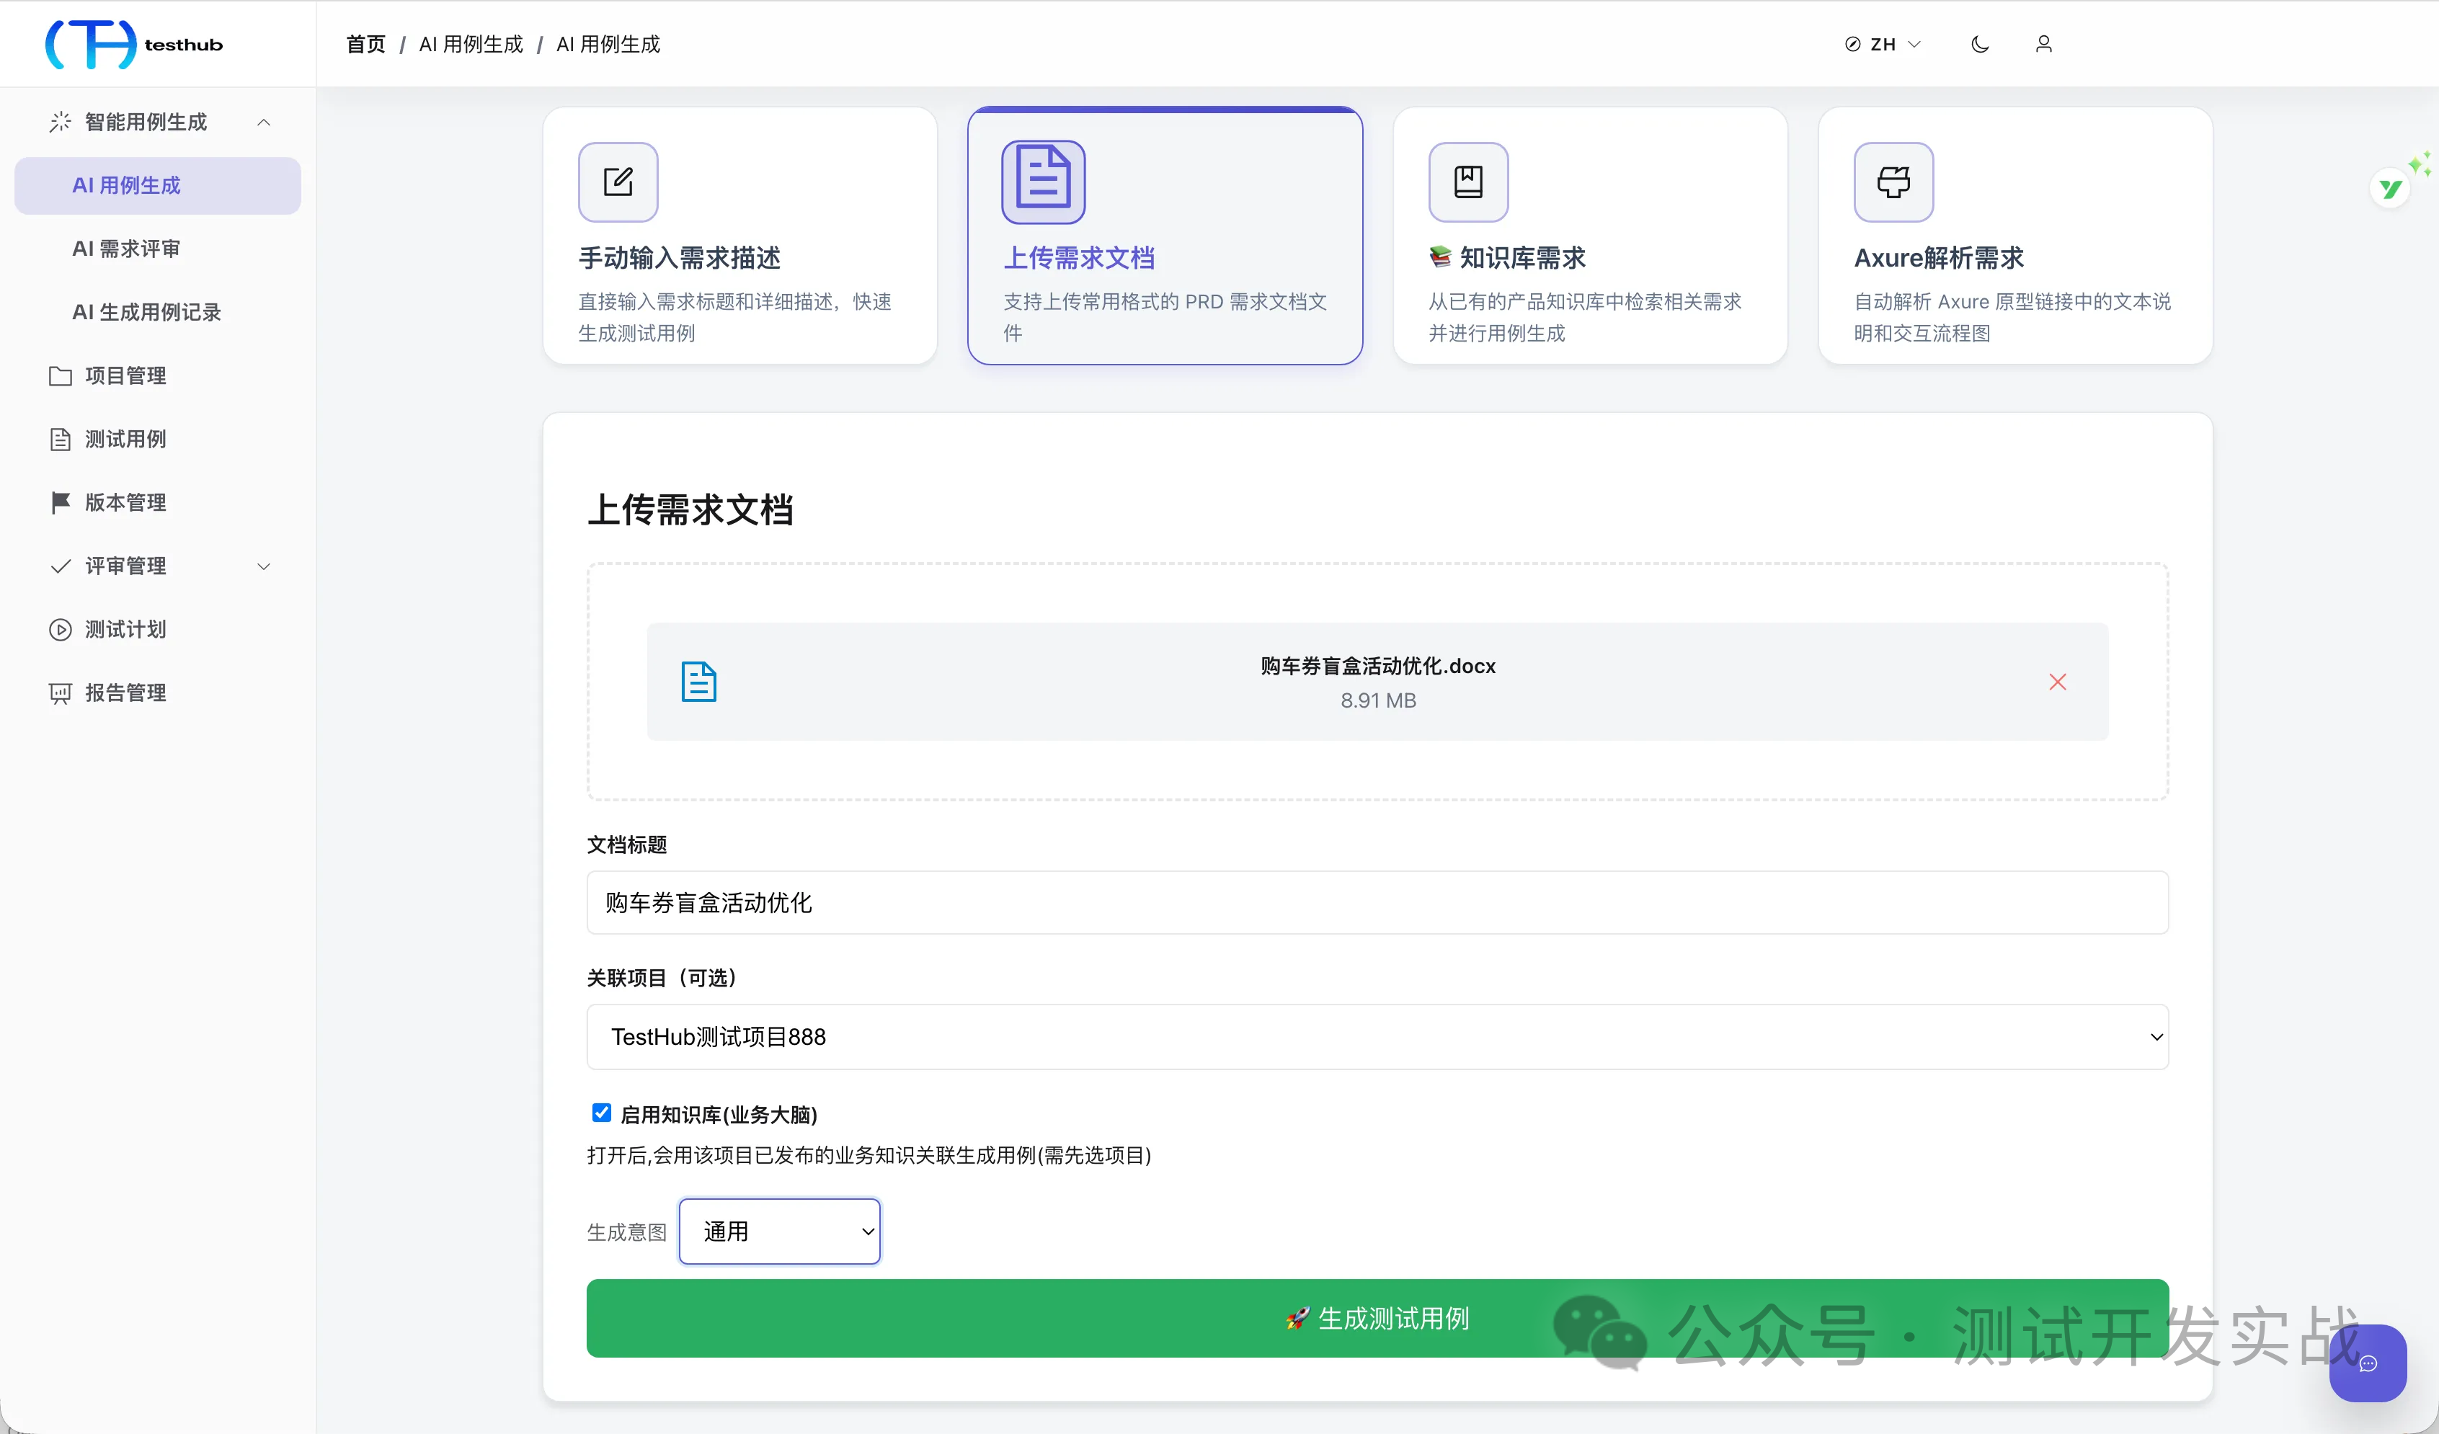Screen dimensions: 2439x1434
Task: Expand the 评审管理 sidebar menu
Action: coord(160,566)
